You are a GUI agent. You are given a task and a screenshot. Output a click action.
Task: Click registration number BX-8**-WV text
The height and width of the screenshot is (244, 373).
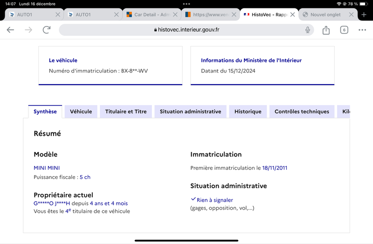134,71
